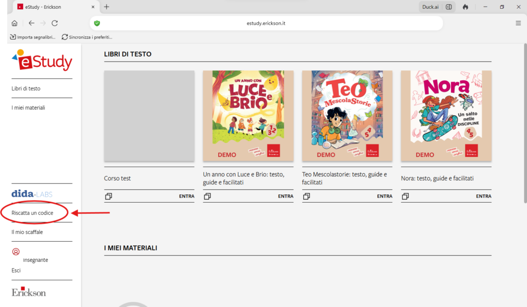The width and height of the screenshot is (527, 307).
Task: Click ENTRA under Corso test
Action: [186, 196]
